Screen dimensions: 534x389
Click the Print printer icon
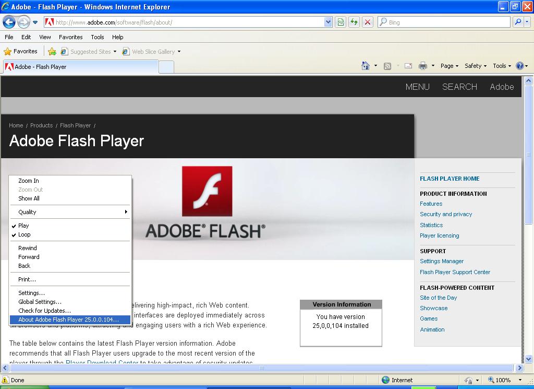point(422,66)
